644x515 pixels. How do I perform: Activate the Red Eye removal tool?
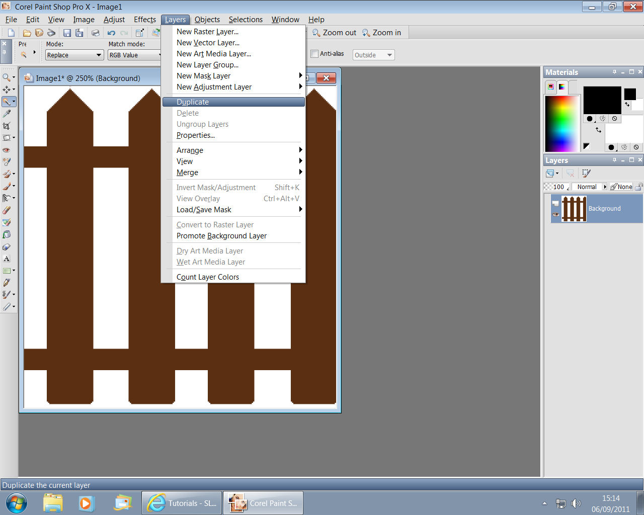click(7, 150)
